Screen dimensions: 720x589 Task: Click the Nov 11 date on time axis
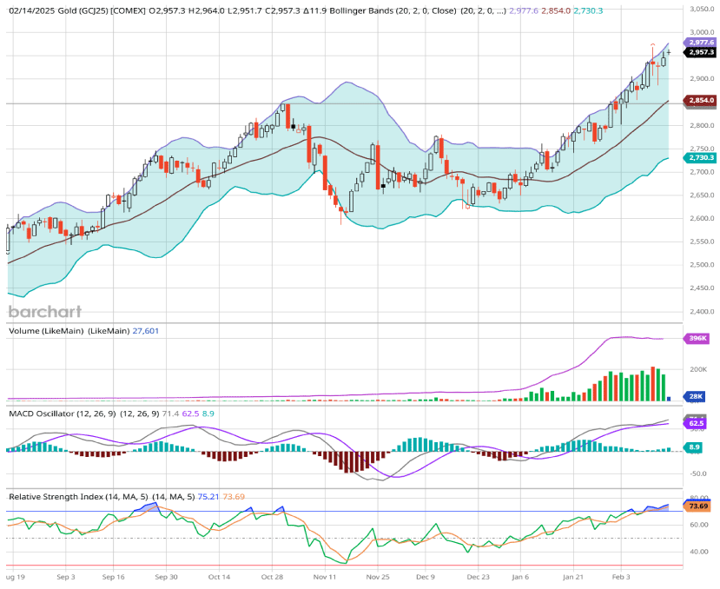click(325, 576)
